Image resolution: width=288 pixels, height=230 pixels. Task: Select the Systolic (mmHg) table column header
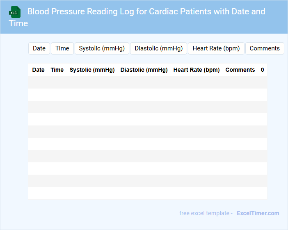point(92,70)
